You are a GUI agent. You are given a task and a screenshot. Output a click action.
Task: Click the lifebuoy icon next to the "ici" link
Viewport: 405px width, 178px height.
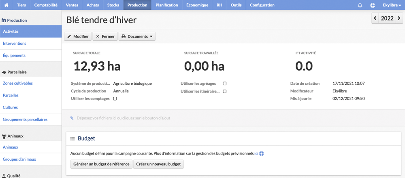pyautogui.click(x=261, y=153)
